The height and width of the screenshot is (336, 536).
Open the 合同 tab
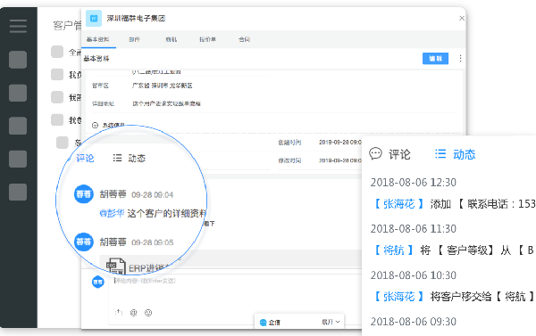(x=244, y=39)
